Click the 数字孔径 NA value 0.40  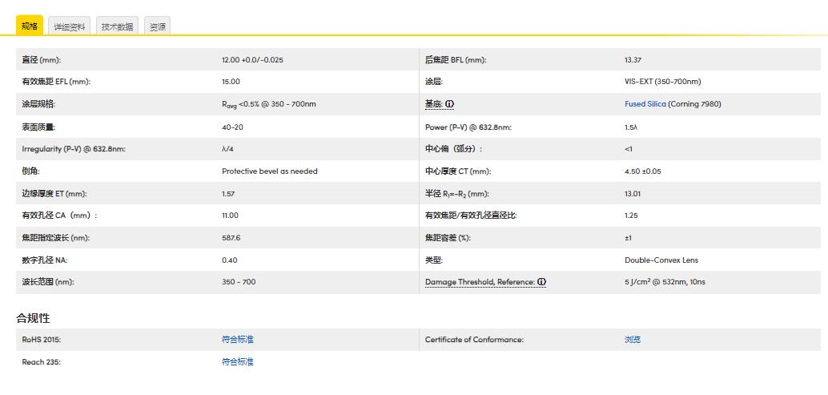tap(229, 260)
